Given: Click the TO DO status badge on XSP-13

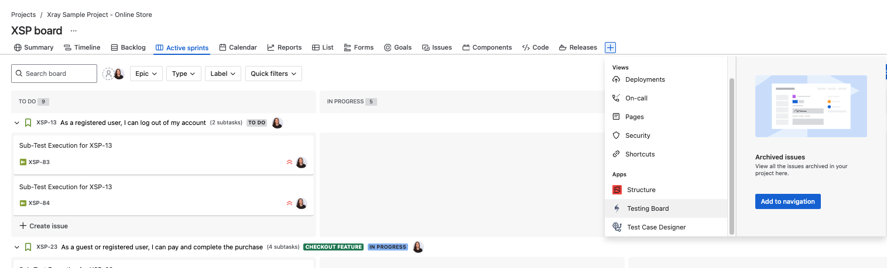Looking at the screenshot, I should pyautogui.click(x=256, y=123).
